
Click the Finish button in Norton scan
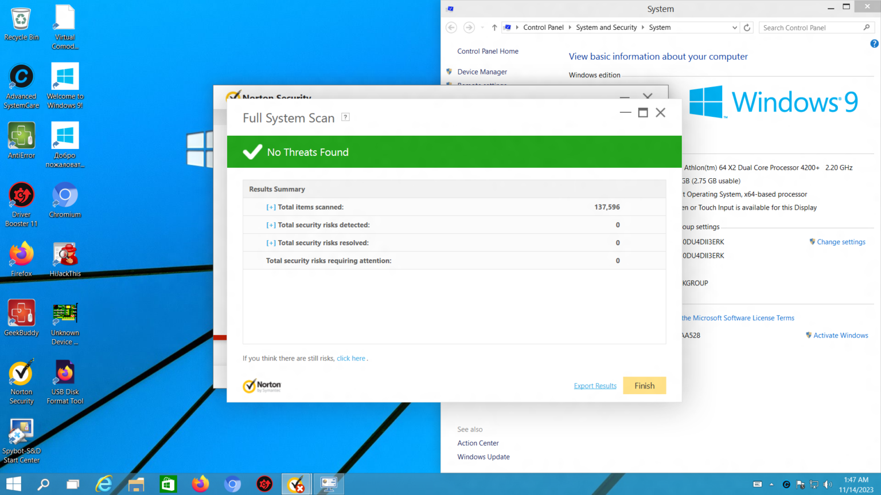644,386
